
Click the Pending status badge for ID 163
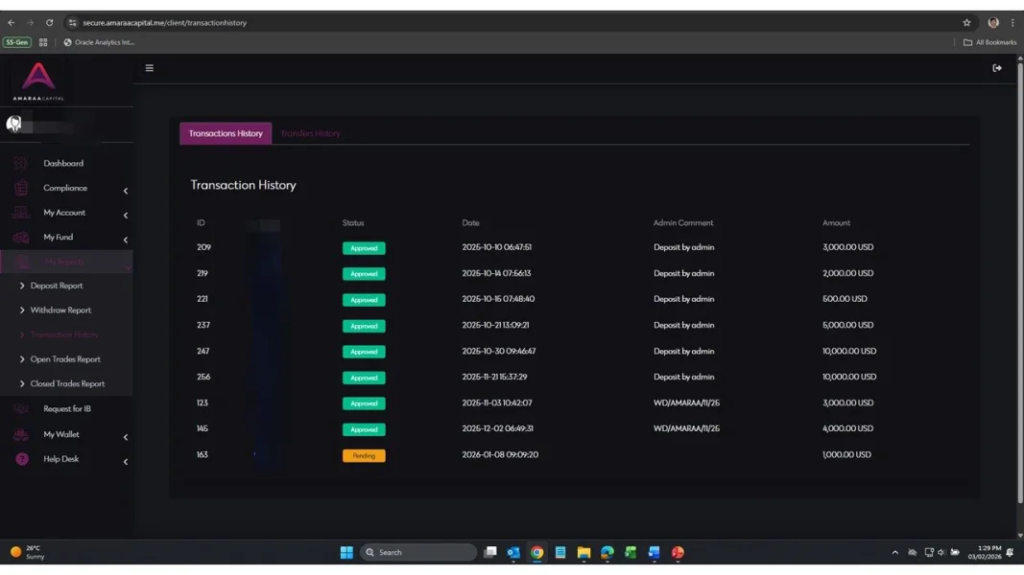pos(364,456)
